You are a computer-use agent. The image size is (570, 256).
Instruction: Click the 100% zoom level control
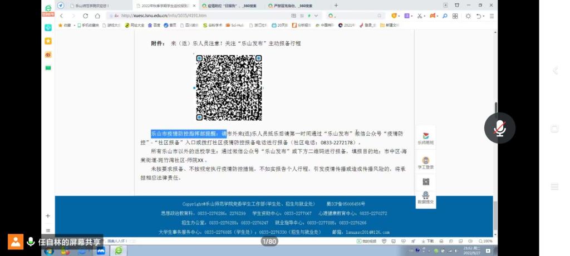(x=487, y=241)
